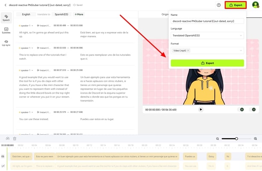Open the Subtitles panel

pyautogui.click(x=6, y=30)
